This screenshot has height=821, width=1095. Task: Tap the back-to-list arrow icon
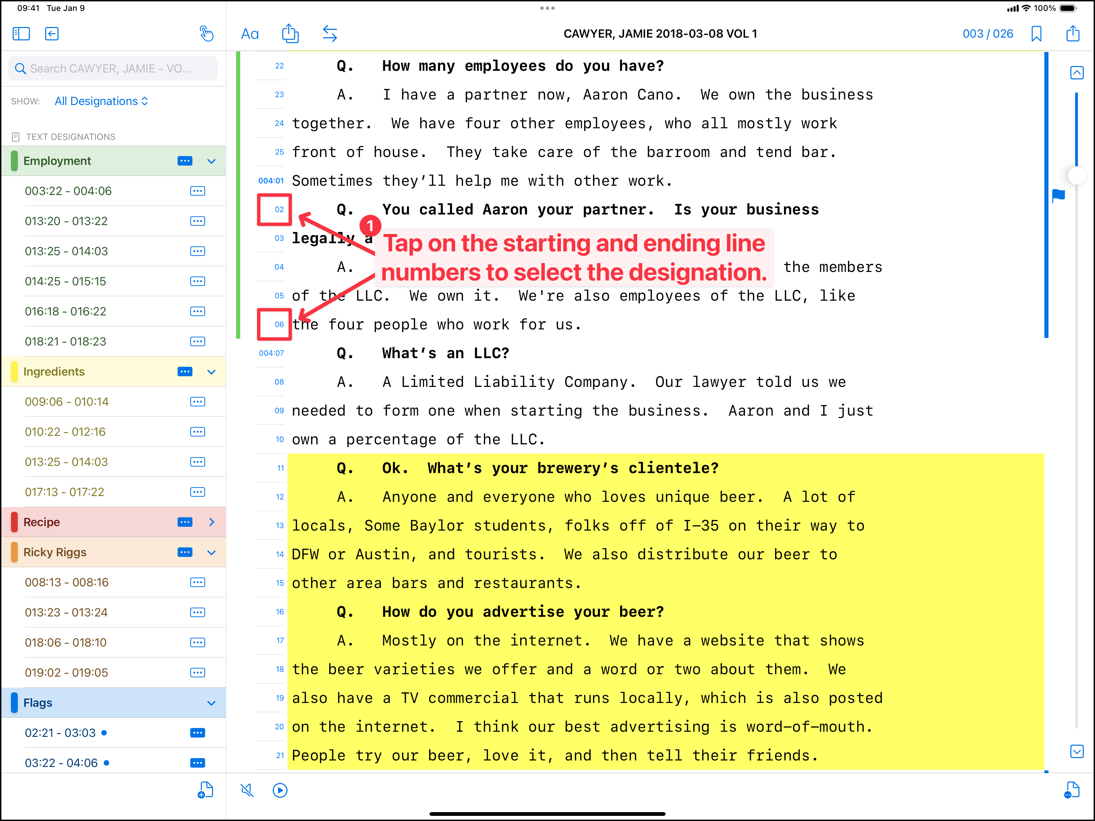[x=52, y=34]
